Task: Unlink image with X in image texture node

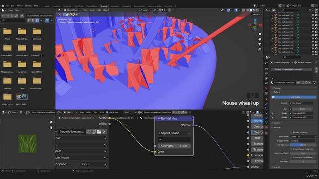Action: [104, 132]
